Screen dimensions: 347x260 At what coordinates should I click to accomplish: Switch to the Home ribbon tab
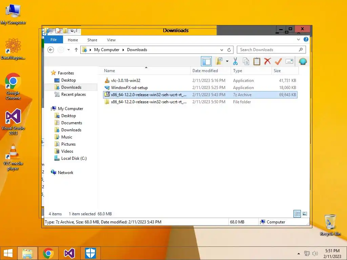(x=73, y=40)
